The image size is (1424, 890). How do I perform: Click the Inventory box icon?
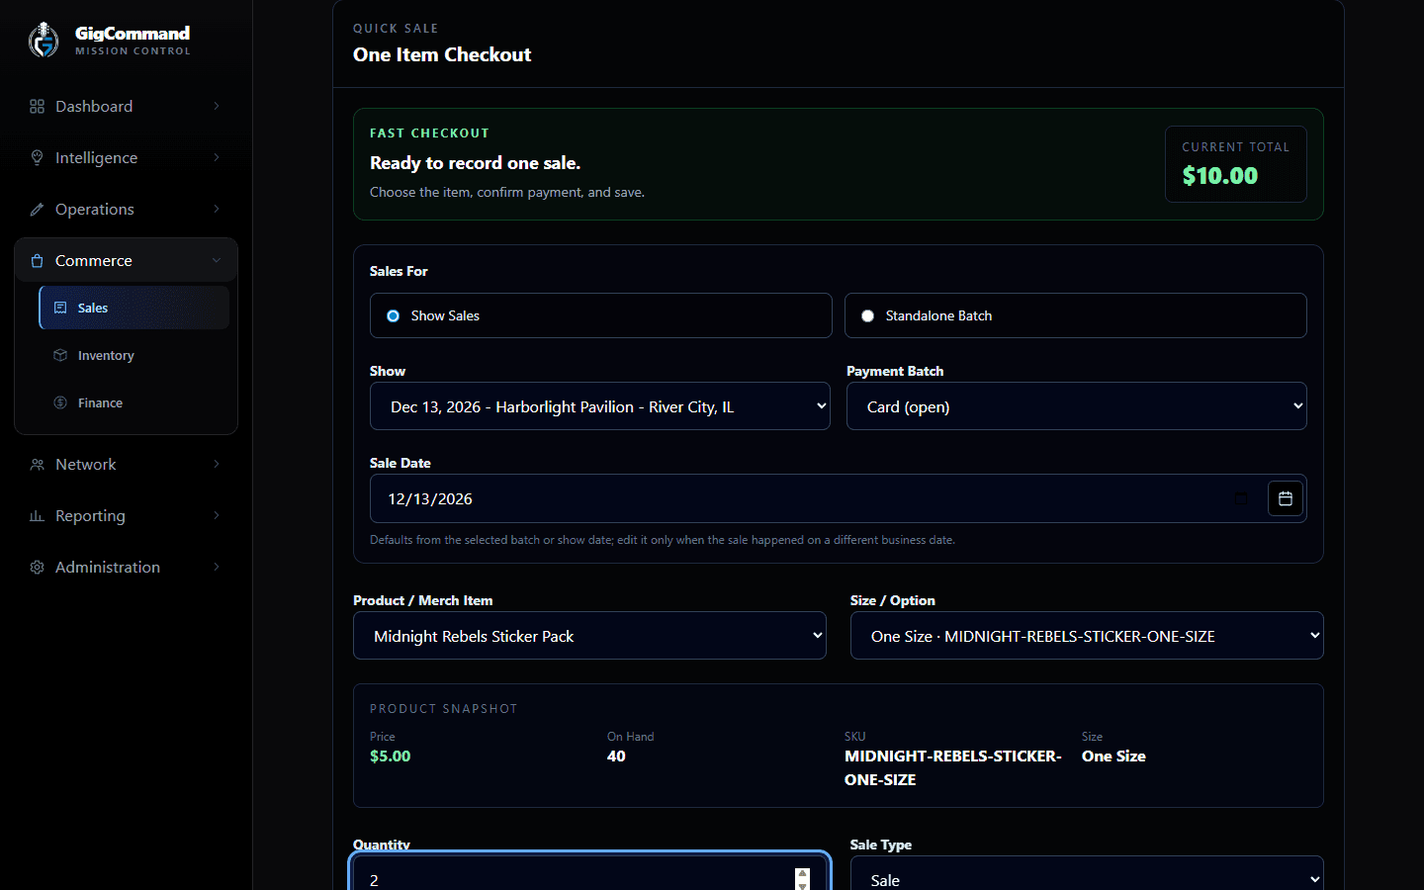coord(60,355)
